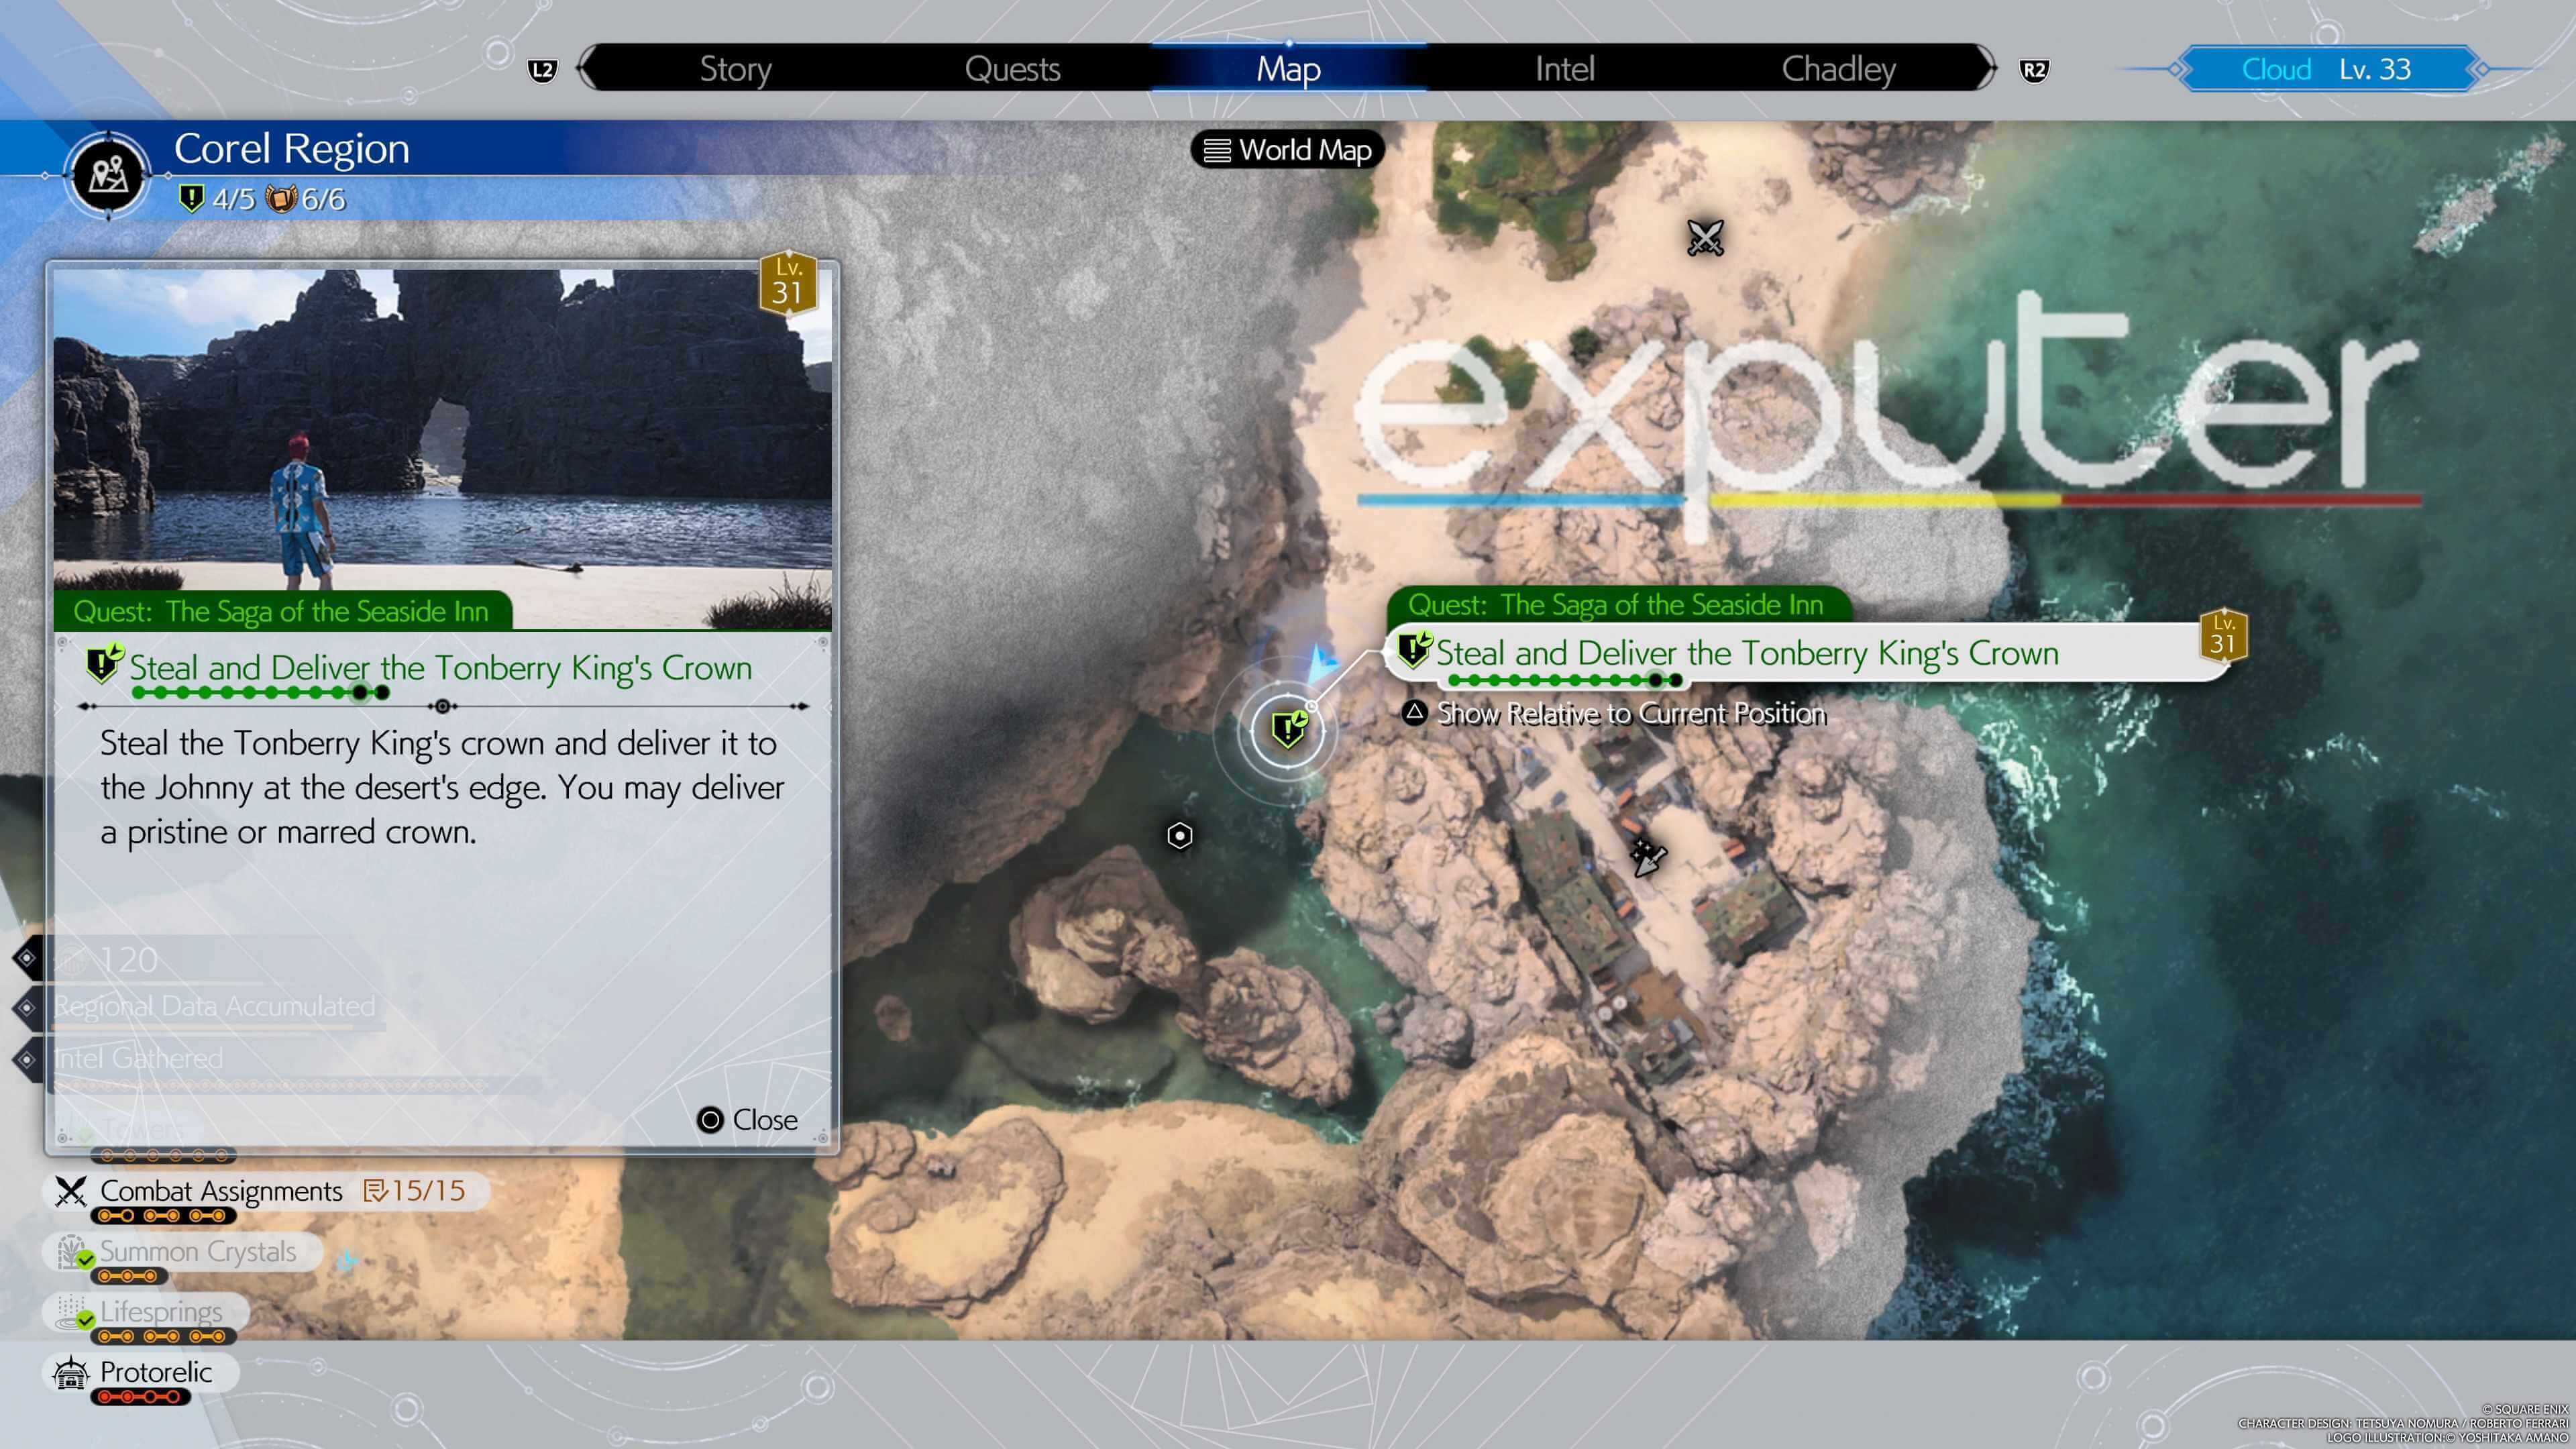Select Summon Crystals list entry
The width and height of the screenshot is (2576, 1449).
pos(183,1251)
